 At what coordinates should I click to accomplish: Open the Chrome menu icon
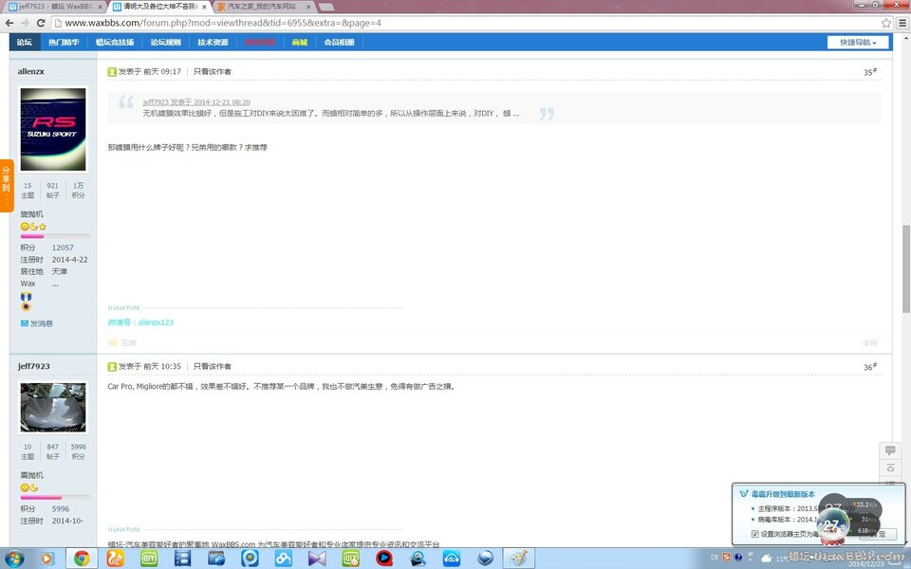point(902,23)
